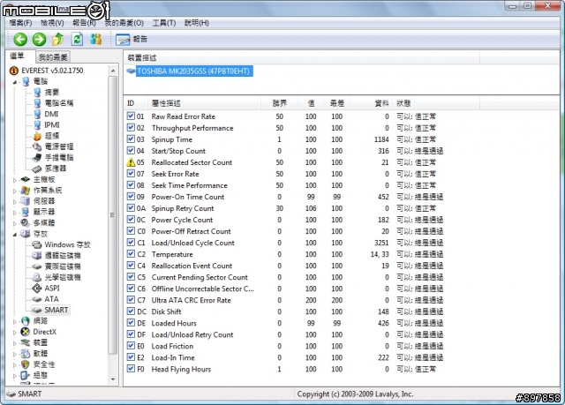
Task: Toggle the Start/Stop Count checkbox
Action: point(131,151)
